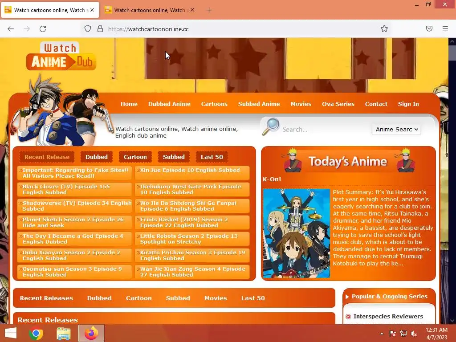Image resolution: width=456 pixels, height=342 pixels.
Task: Click the magnifying glass search icon
Action: pos(271,126)
